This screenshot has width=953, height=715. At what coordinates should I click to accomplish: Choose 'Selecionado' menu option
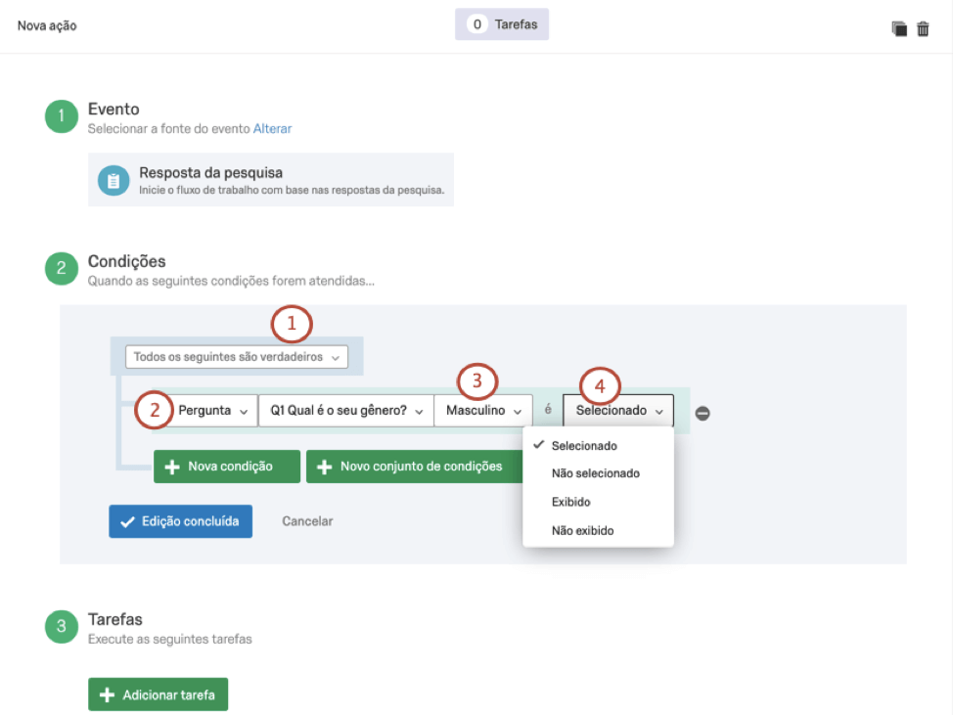[x=584, y=446]
